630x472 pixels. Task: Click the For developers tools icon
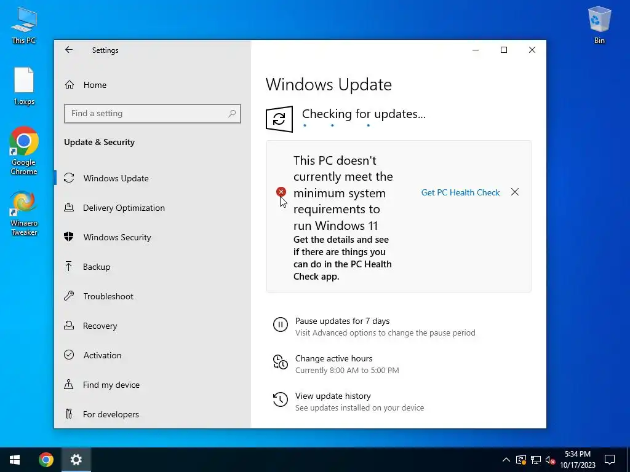pos(69,414)
